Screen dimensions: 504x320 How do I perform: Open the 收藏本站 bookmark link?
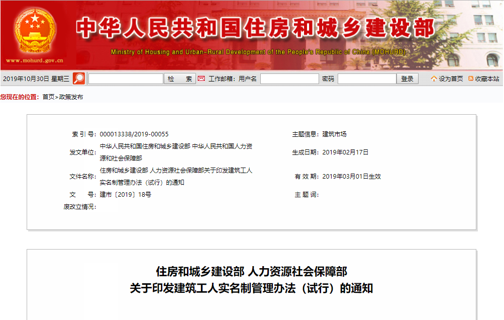(487, 79)
